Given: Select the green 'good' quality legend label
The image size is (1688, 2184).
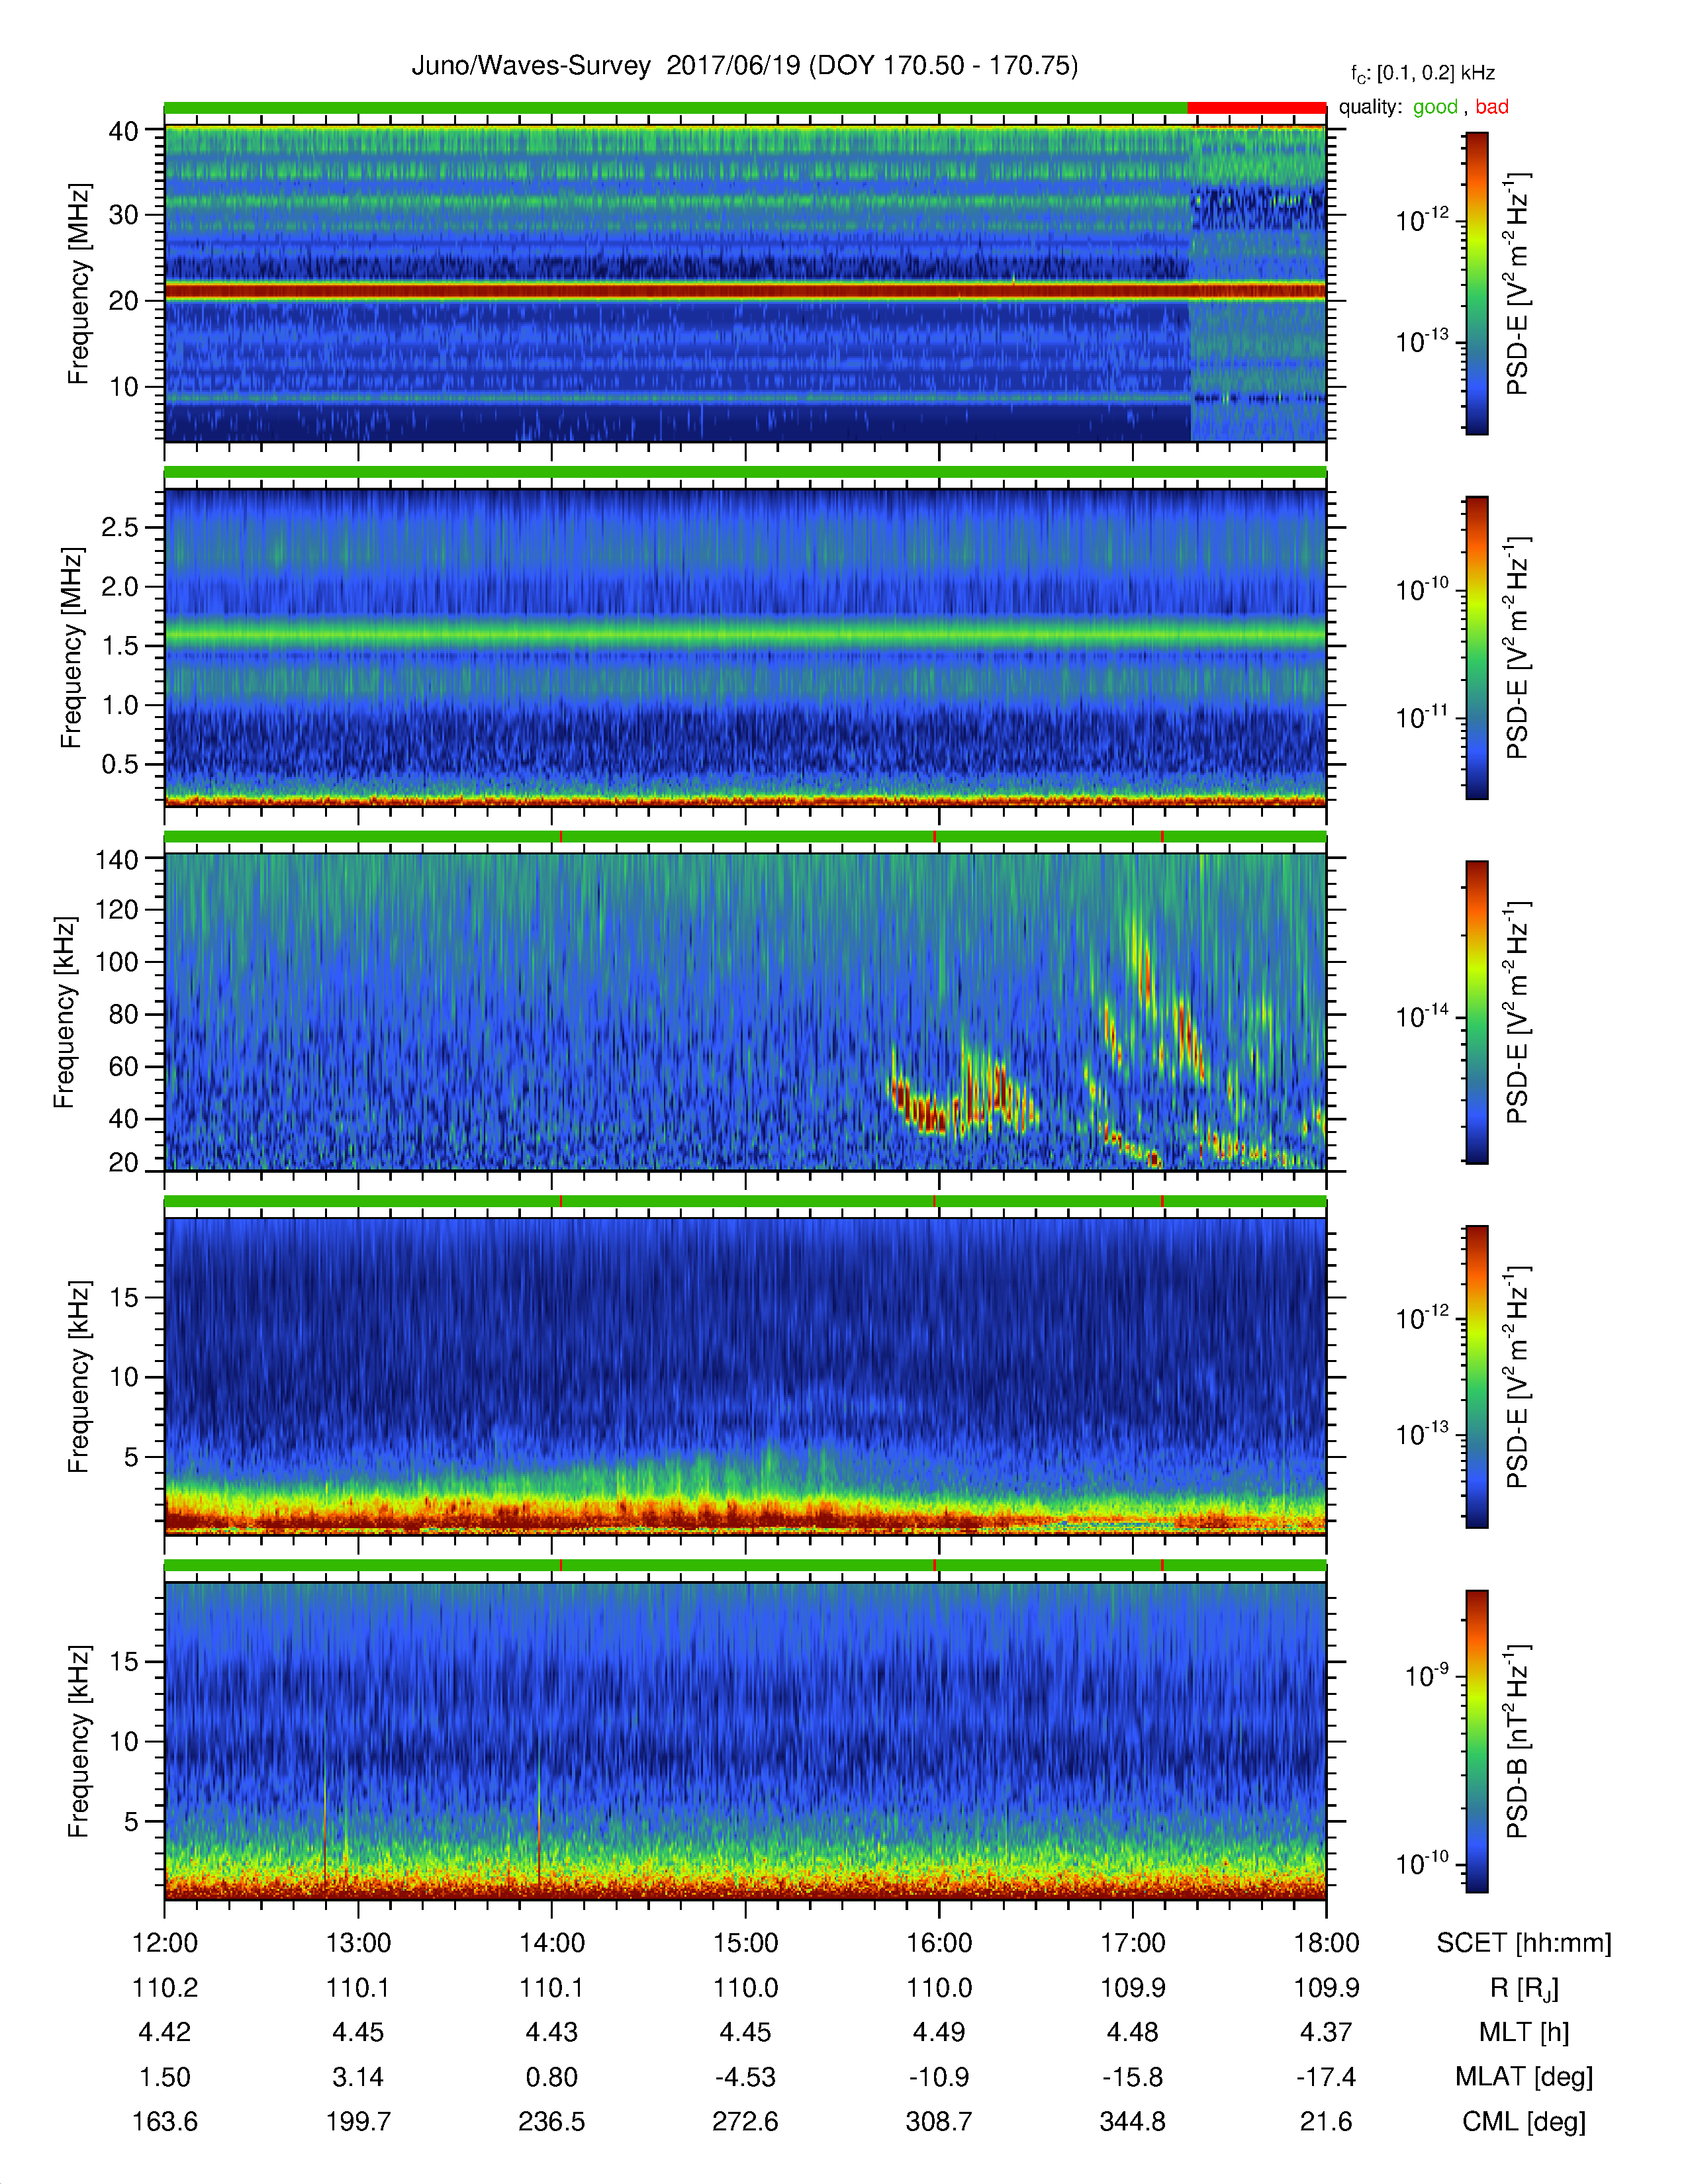Looking at the screenshot, I should tap(1435, 107).
